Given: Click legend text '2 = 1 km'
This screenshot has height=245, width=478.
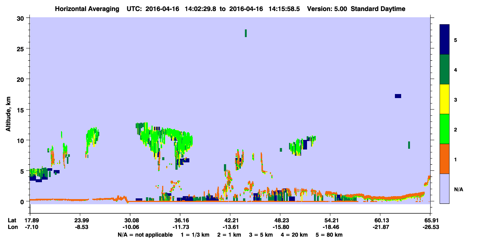Looking at the screenshot, I should 229,235.
